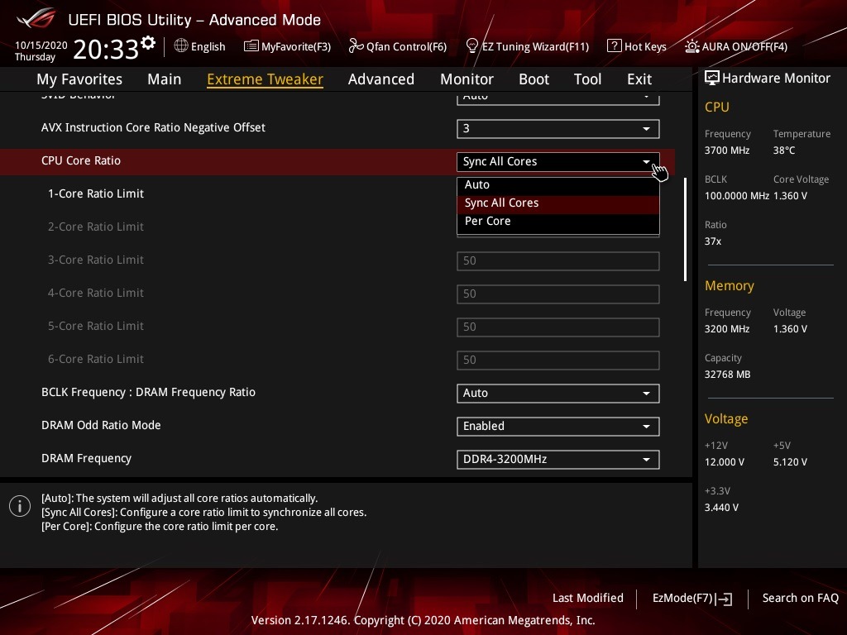Viewport: 847px width, 635px height.
Task: Click the memory frequency value 3200 MHz
Action: [x=726, y=329]
